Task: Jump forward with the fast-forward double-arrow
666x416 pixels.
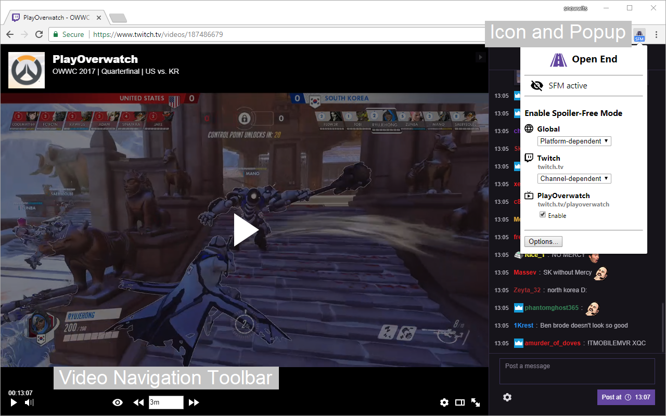Action: pyautogui.click(x=194, y=402)
